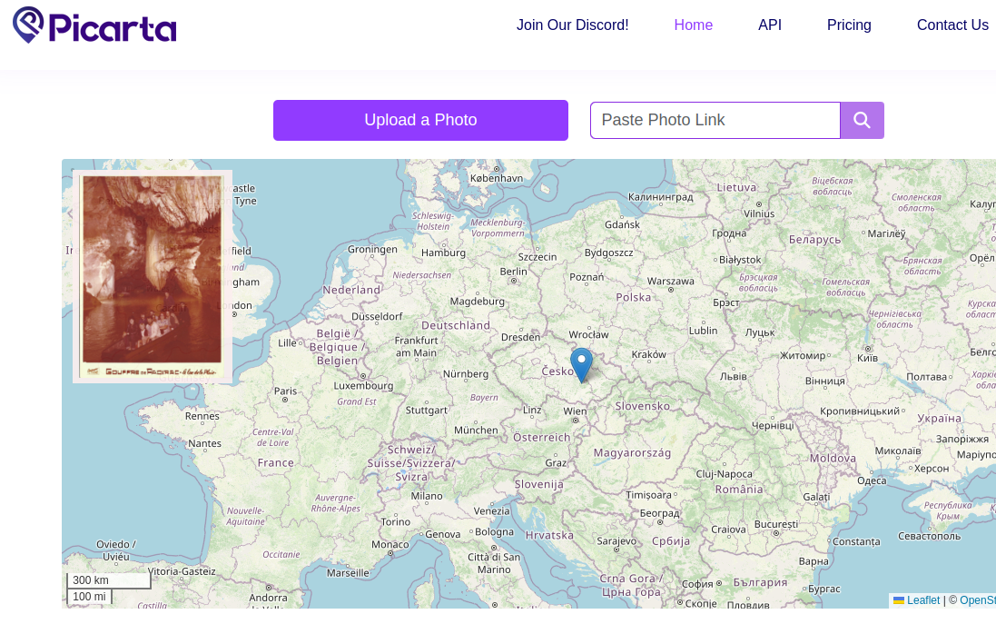Click the blue location marker on map

581,364
